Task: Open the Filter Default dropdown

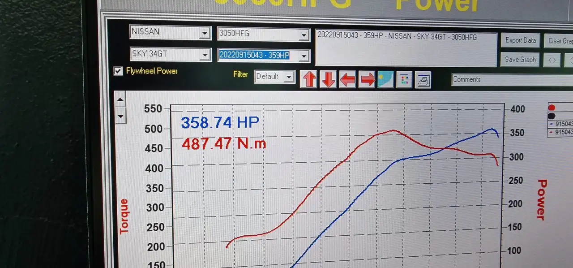Action: pos(275,77)
